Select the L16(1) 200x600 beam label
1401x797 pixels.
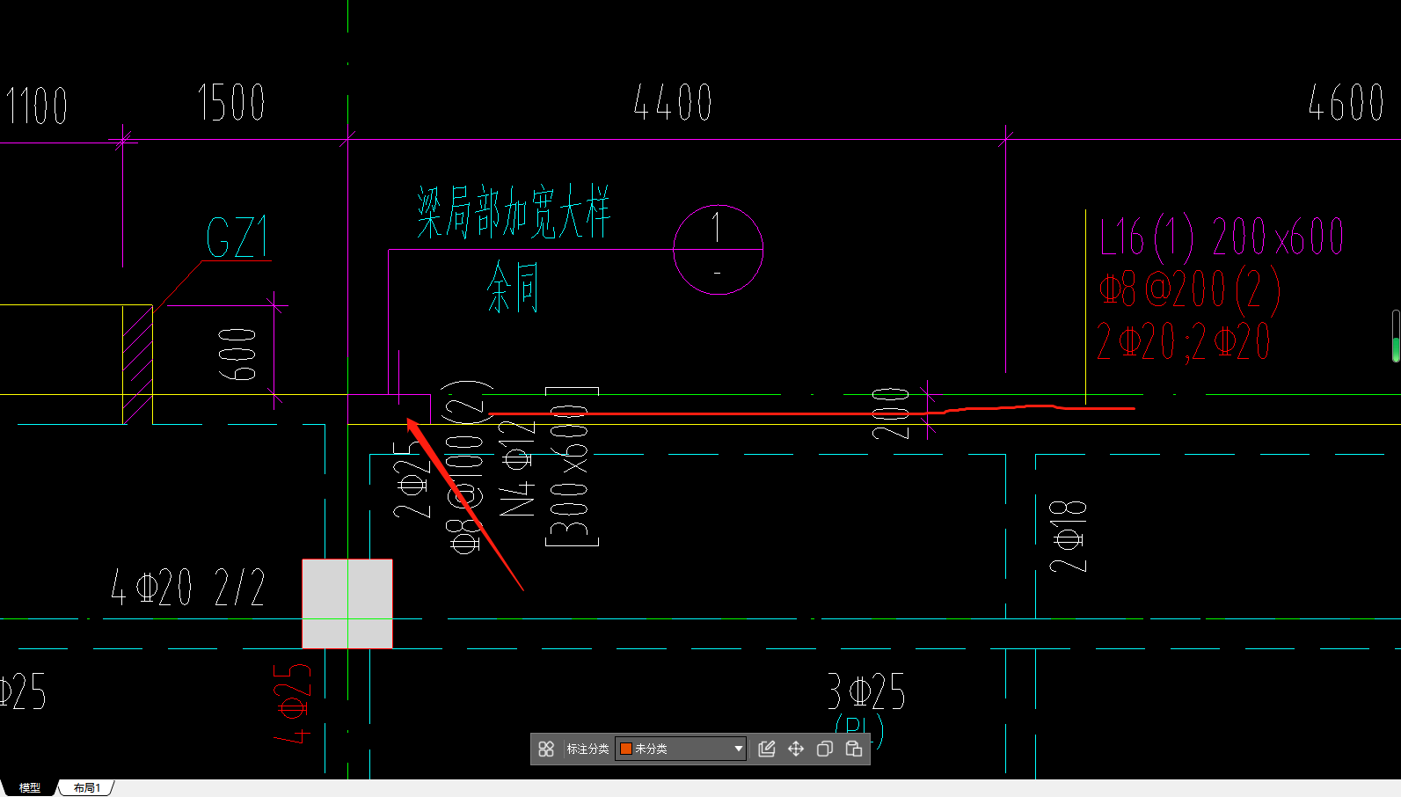click(x=1222, y=238)
